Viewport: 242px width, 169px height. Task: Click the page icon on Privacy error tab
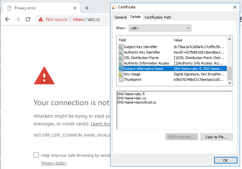pos(9,8)
